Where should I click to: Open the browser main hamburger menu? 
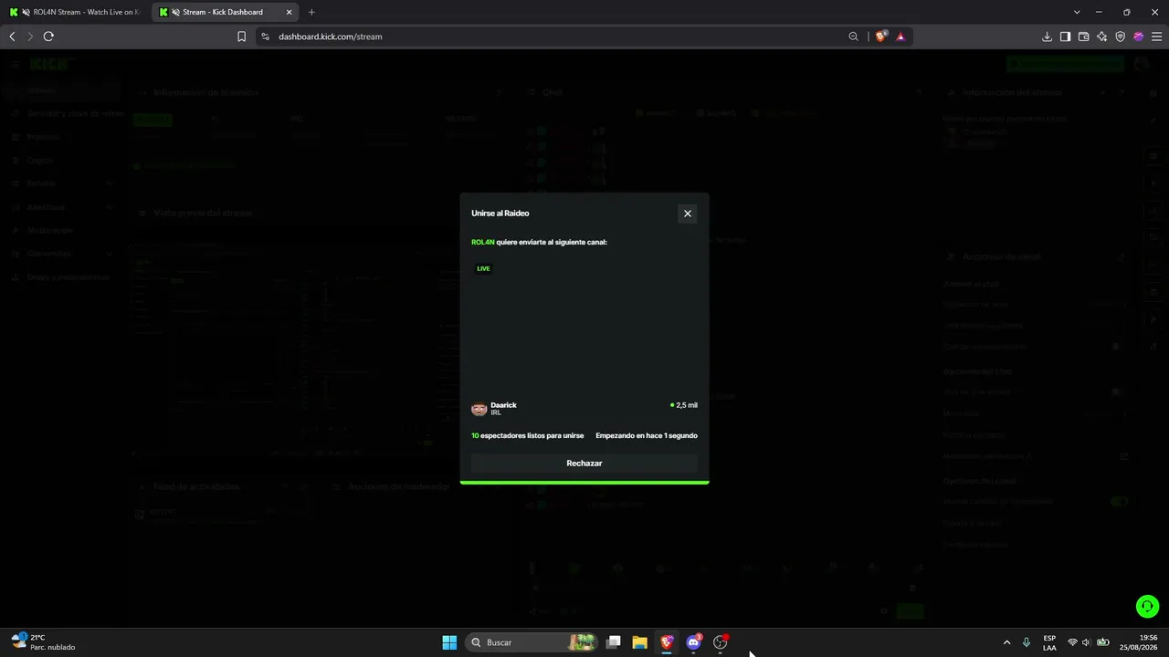click(1156, 36)
